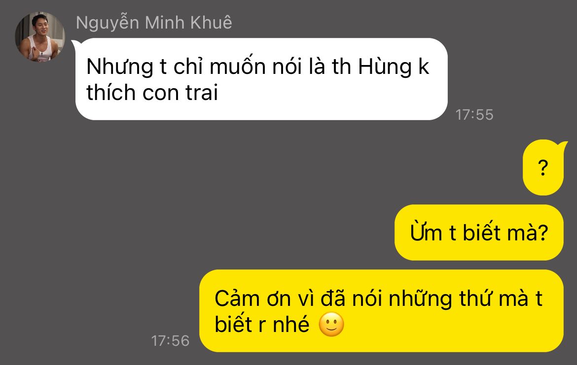This screenshot has height=365, width=577.
Task: Tap the "Ừm t biết mà?" bubble
Action: coord(479,232)
